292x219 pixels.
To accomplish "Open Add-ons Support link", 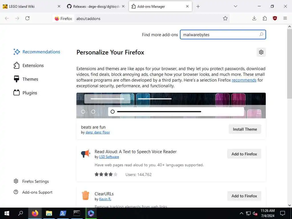I will point(33,192).
